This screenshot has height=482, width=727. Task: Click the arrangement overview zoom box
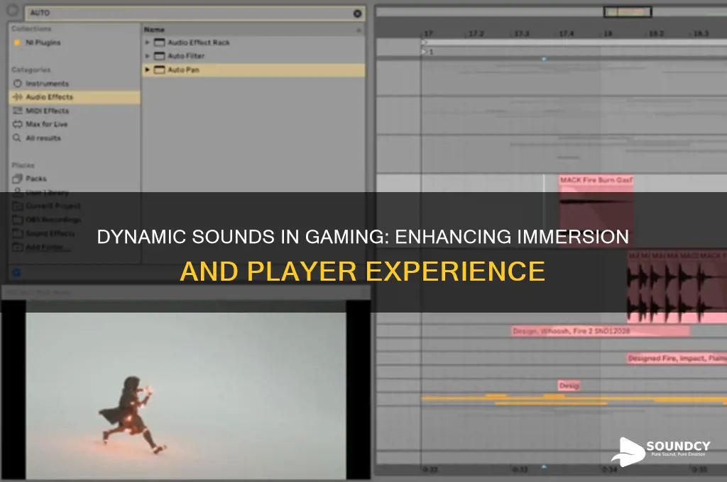coord(628,12)
